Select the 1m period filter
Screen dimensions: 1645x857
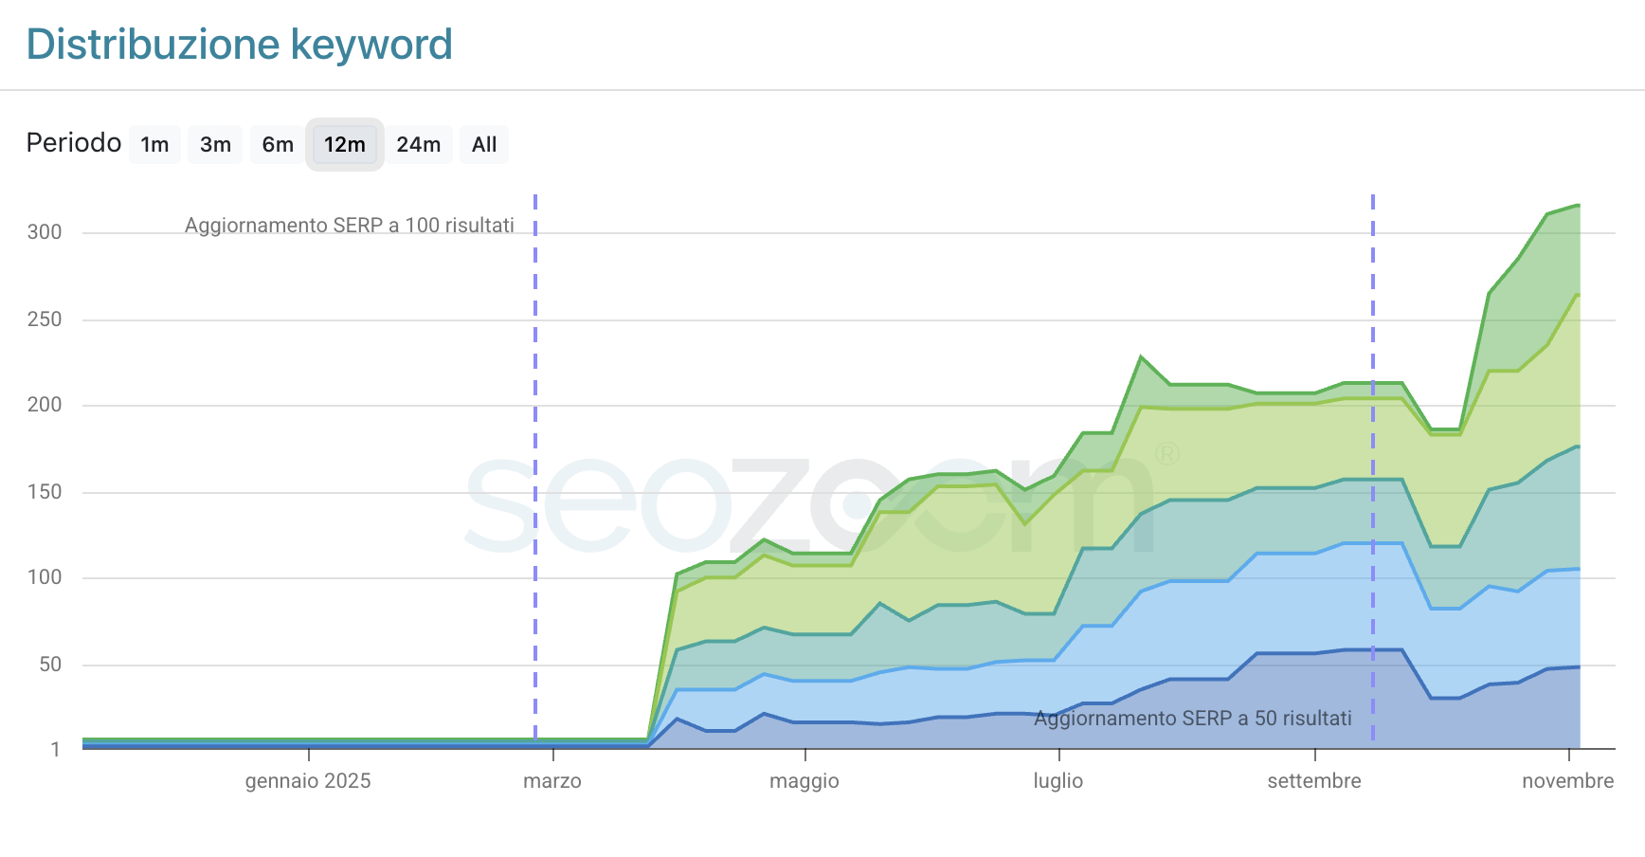pyautogui.click(x=154, y=144)
